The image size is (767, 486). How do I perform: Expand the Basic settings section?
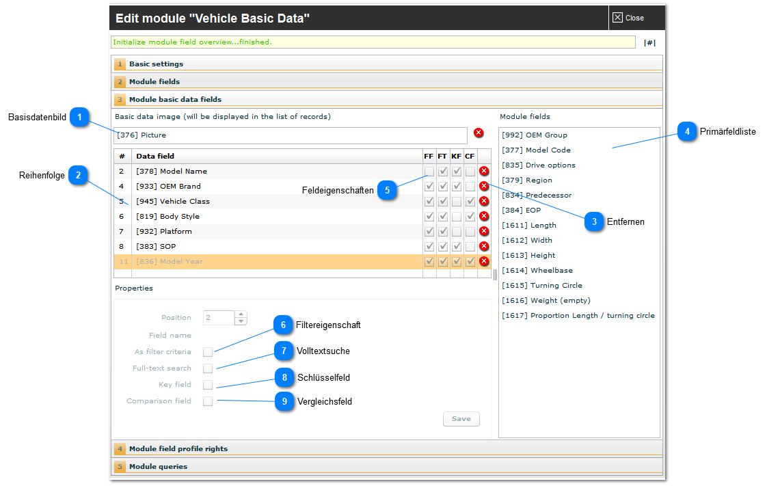pyautogui.click(x=387, y=64)
